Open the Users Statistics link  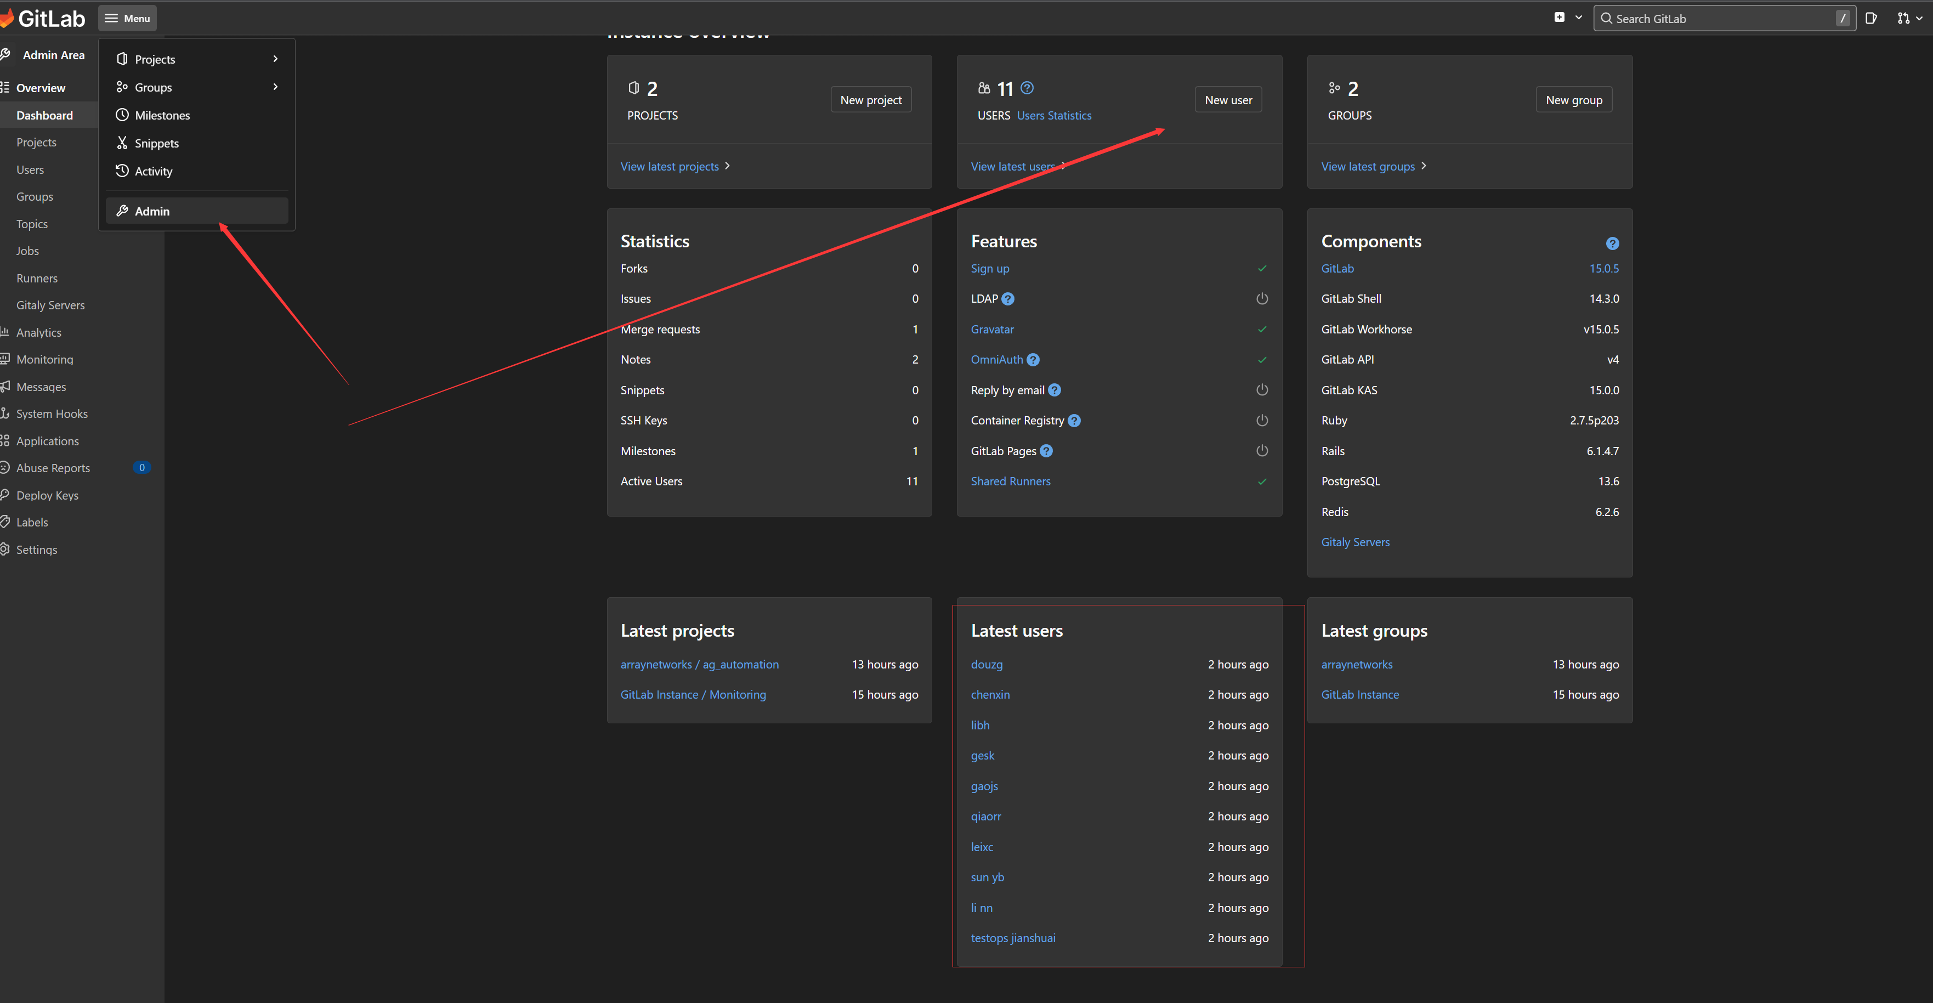[x=1053, y=116]
